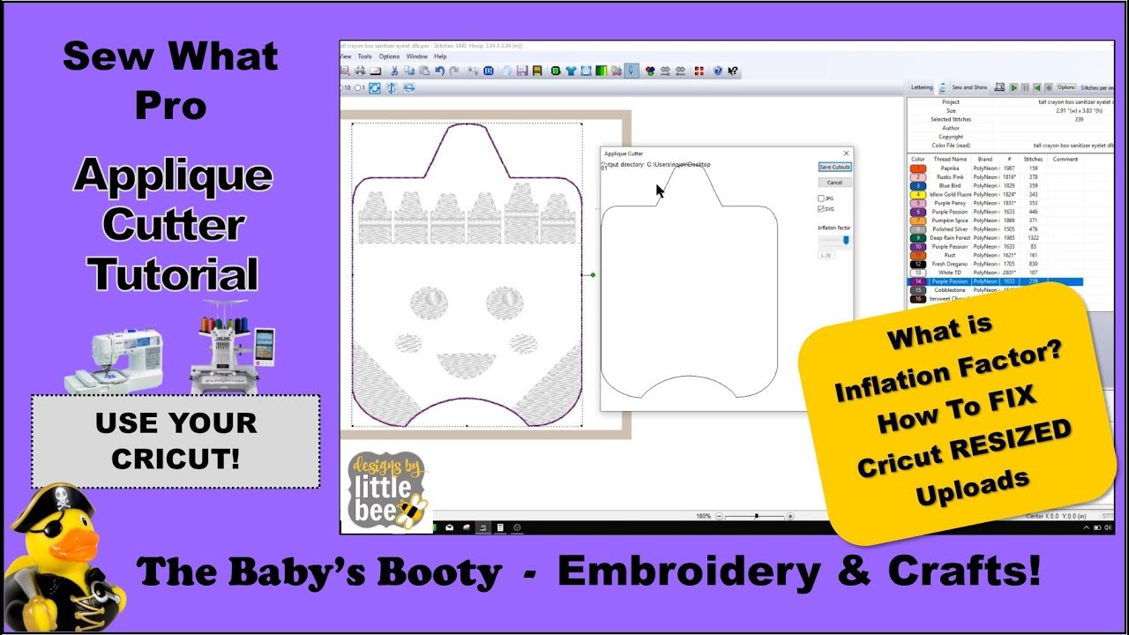Screen dimensions: 1129x635
Task: Click the zoom out minus button
Action: [x=721, y=516]
